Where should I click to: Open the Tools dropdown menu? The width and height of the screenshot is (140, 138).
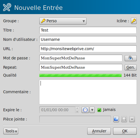click(x=11, y=131)
